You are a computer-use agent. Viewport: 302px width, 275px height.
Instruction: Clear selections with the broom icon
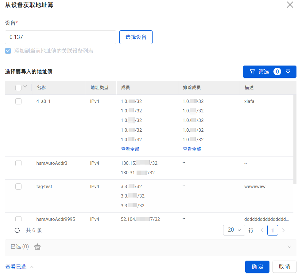tap(37, 247)
